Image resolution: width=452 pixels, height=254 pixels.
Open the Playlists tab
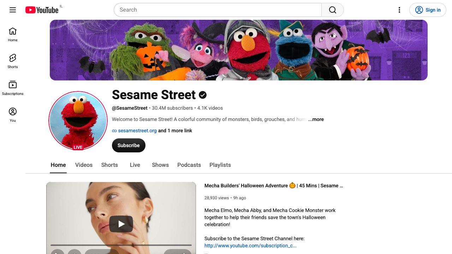(x=220, y=165)
